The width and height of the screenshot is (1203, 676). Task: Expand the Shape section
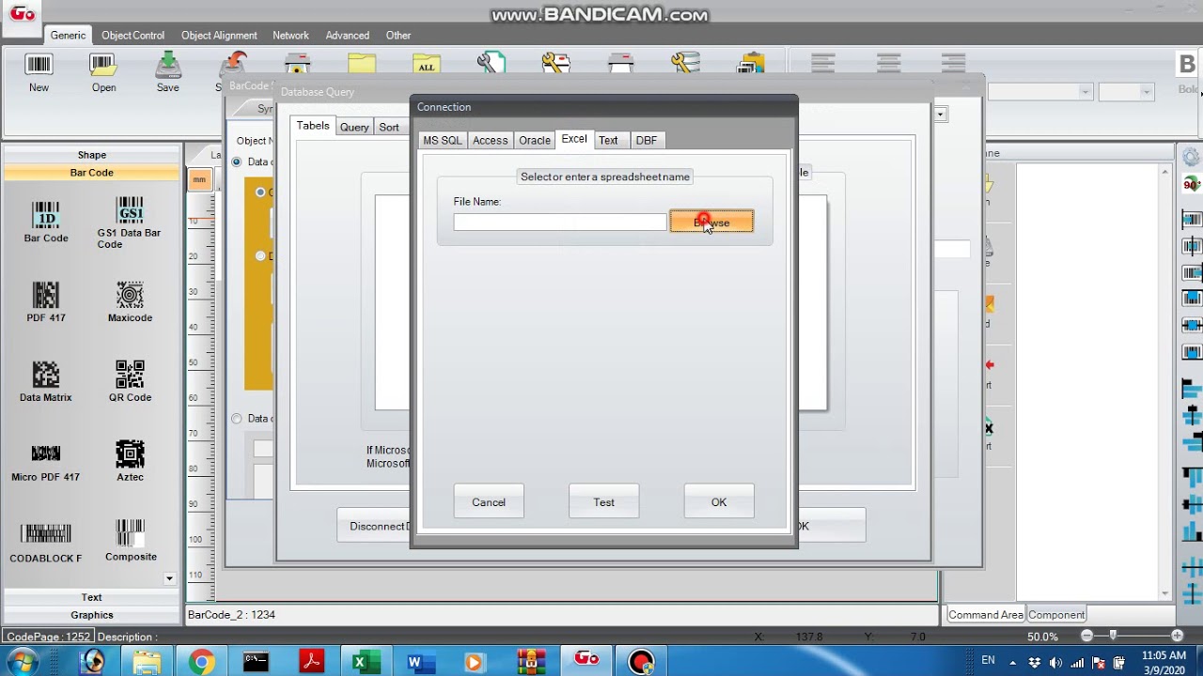(91, 155)
